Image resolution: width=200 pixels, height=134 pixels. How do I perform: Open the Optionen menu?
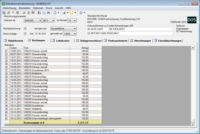tap(38, 8)
